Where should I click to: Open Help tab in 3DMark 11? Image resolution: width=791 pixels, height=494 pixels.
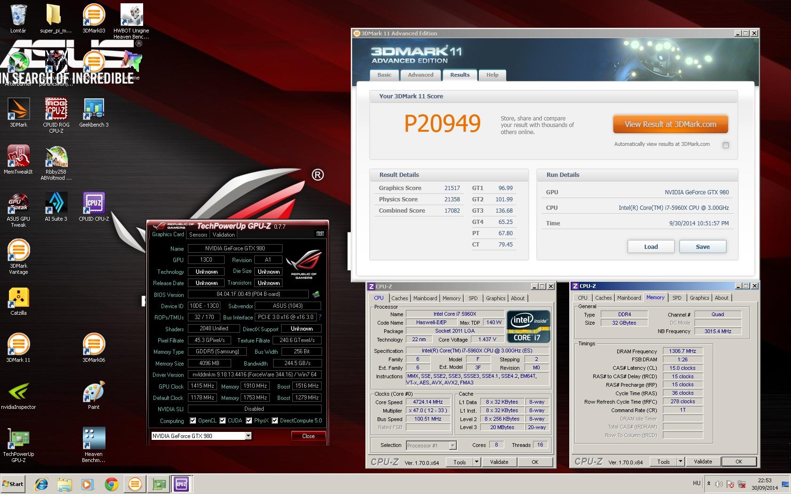pyautogui.click(x=492, y=75)
